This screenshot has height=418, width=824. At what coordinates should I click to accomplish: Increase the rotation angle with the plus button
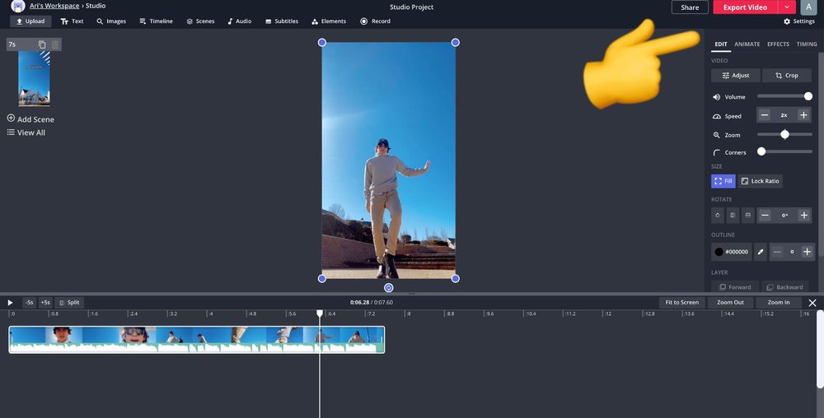click(803, 215)
